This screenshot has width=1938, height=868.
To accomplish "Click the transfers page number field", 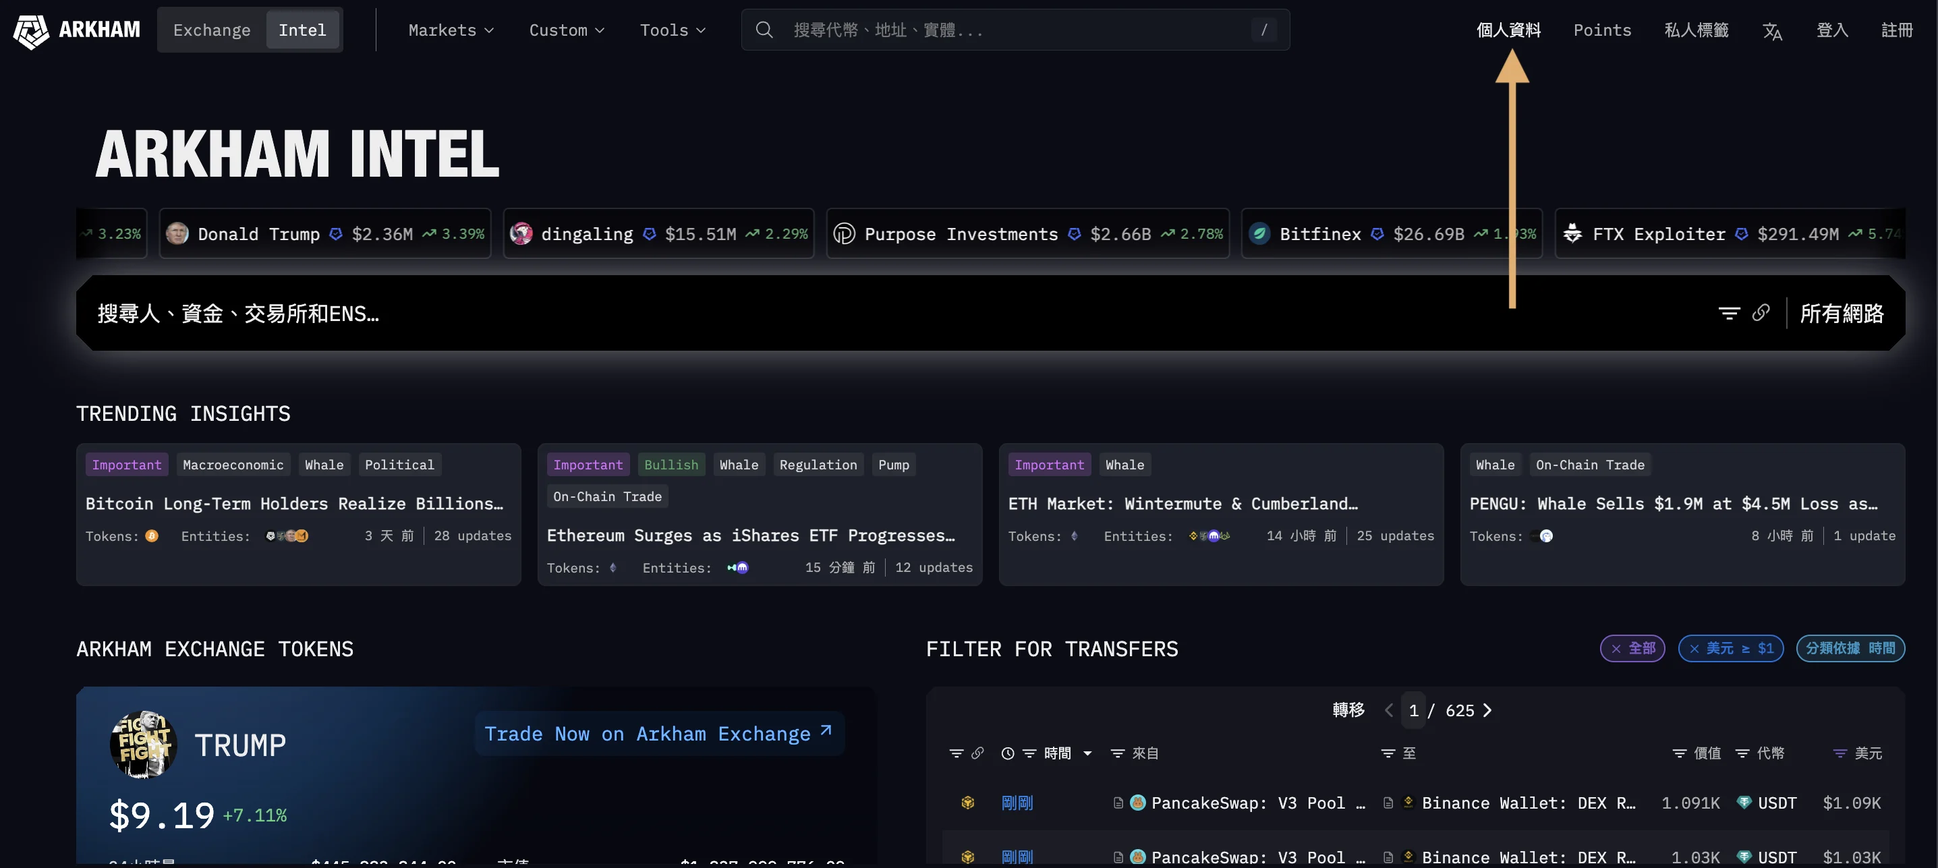I will (x=1413, y=710).
